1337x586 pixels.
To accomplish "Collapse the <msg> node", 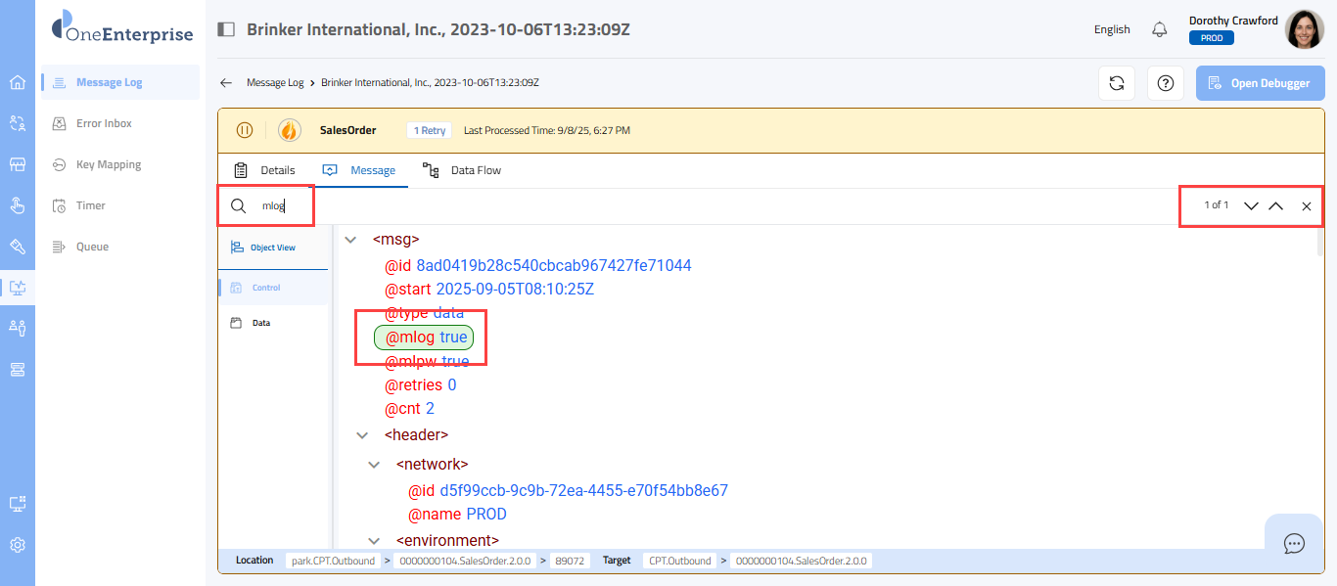I will click(x=350, y=239).
